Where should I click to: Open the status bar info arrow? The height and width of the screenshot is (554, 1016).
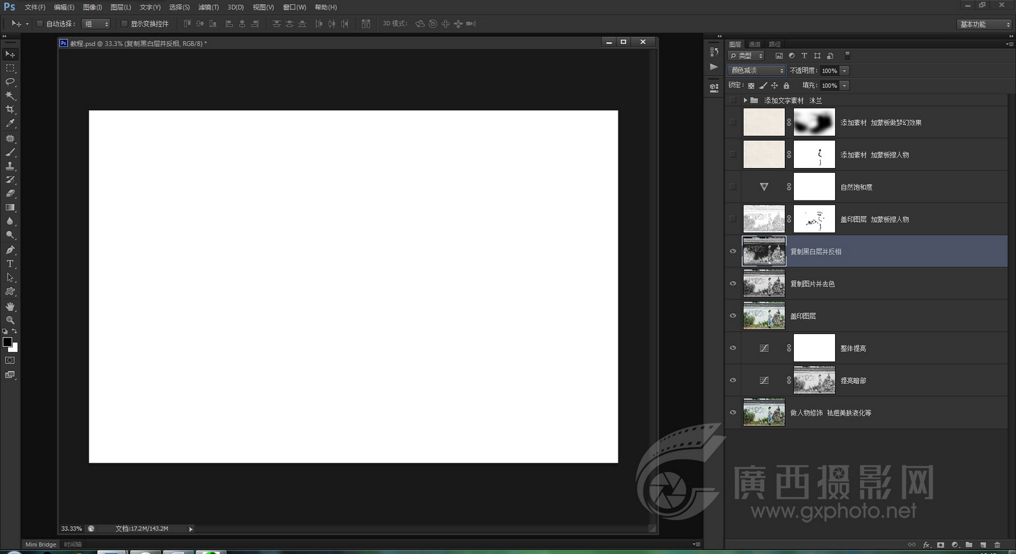[x=191, y=529]
